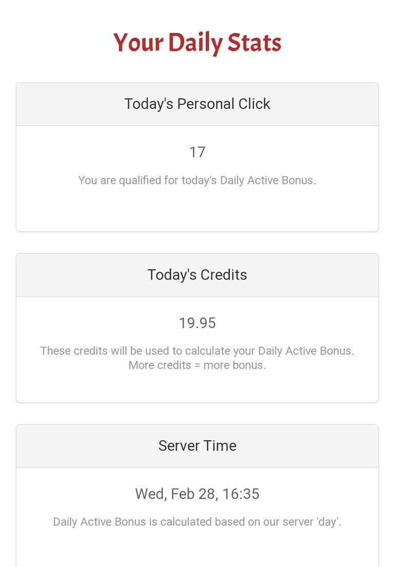Click the Daily Active Bonus qualification message
Viewport: 394px width, 567px height.
point(197,180)
